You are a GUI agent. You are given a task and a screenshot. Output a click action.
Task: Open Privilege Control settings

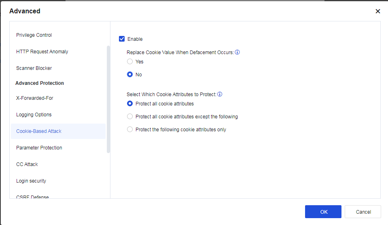pyautogui.click(x=34, y=35)
